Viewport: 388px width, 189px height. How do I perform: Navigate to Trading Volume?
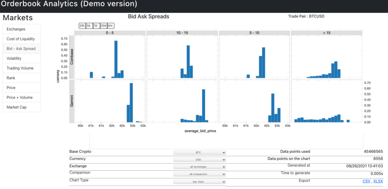click(22, 69)
